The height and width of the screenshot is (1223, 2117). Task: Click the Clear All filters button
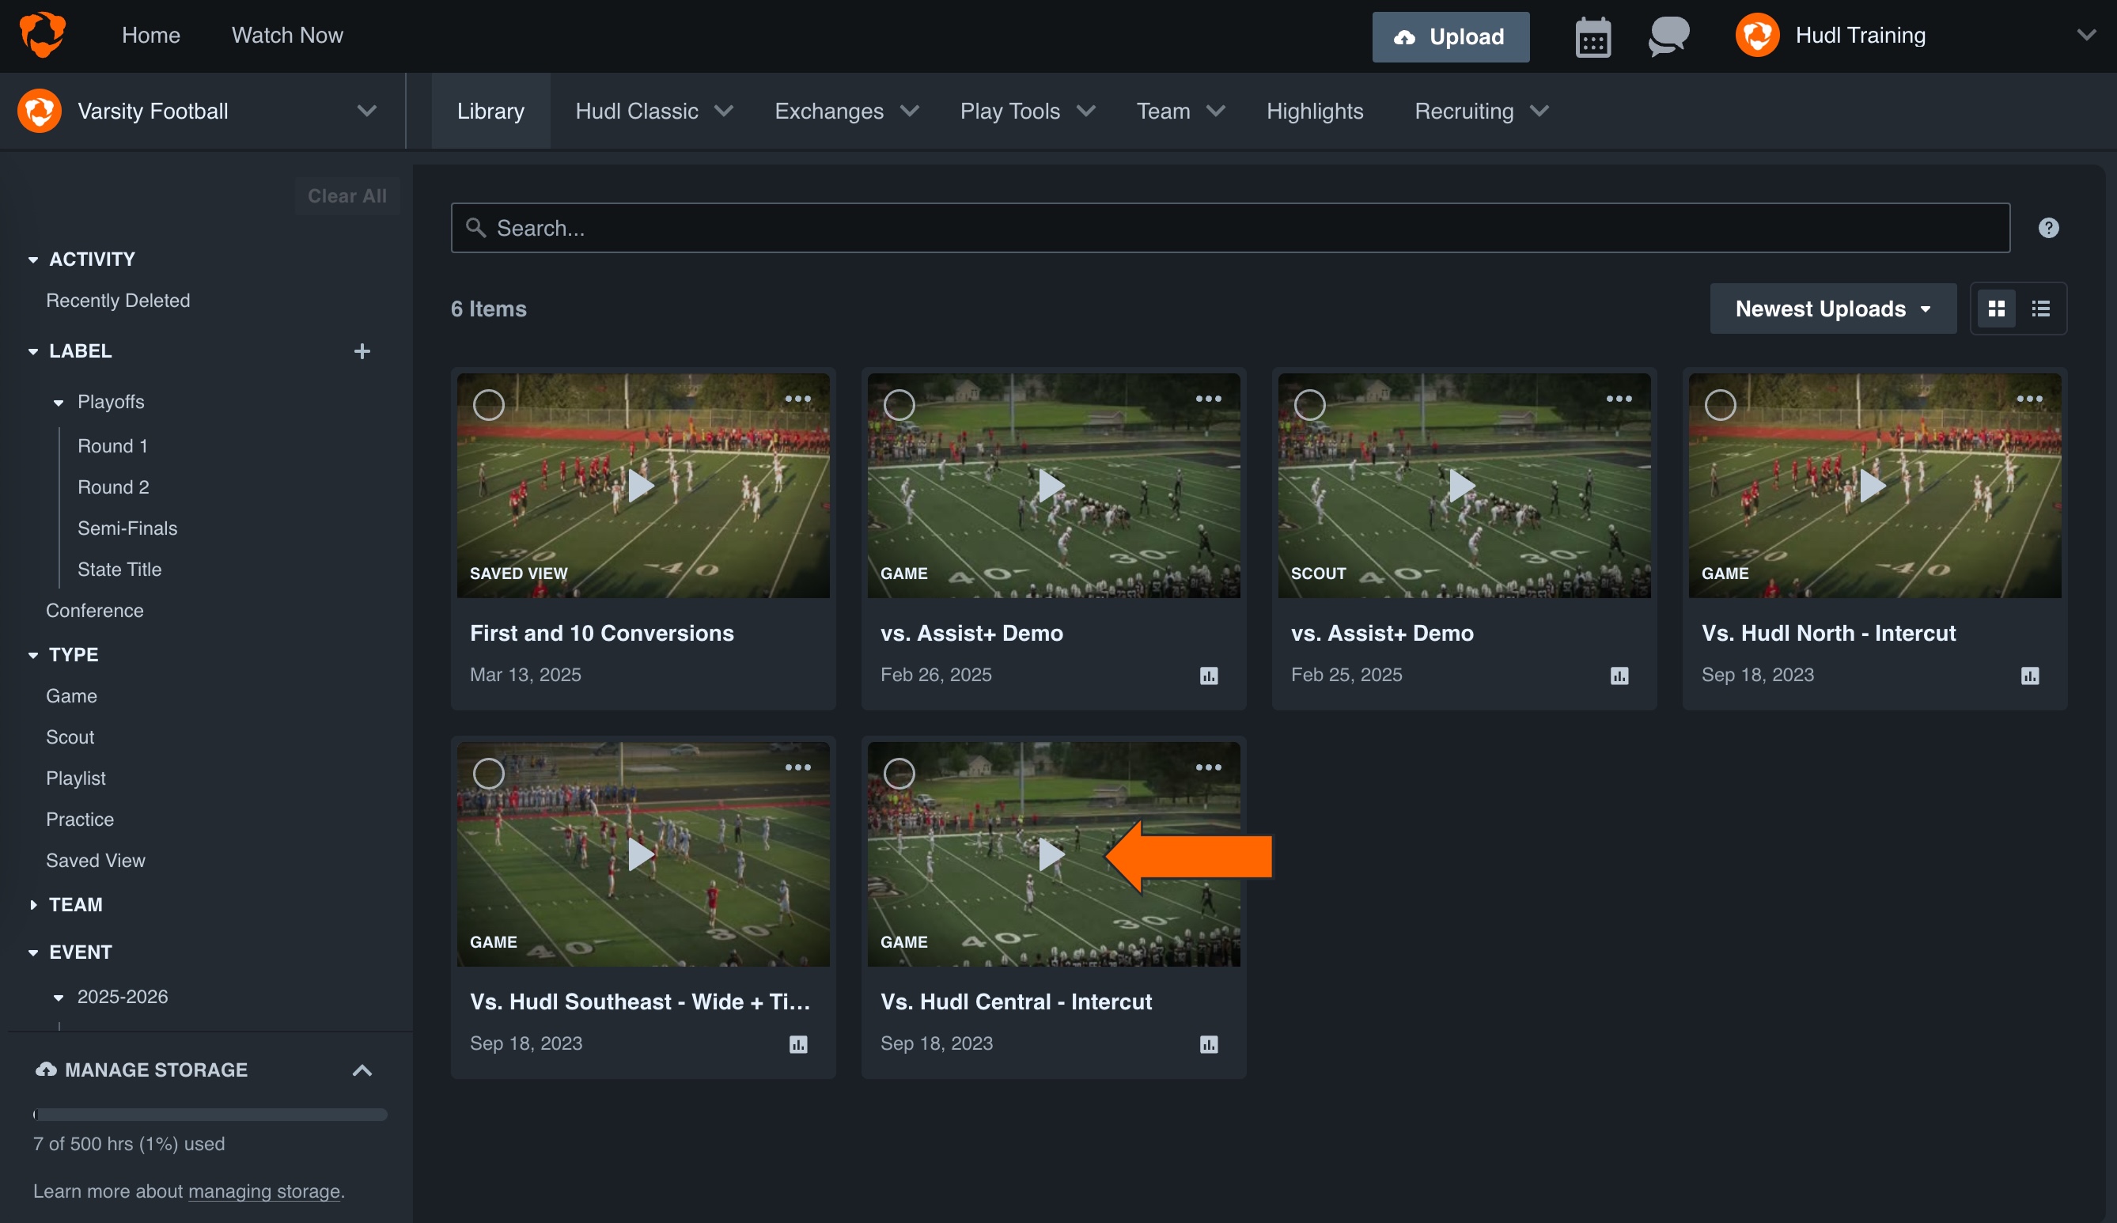pos(347,195)
